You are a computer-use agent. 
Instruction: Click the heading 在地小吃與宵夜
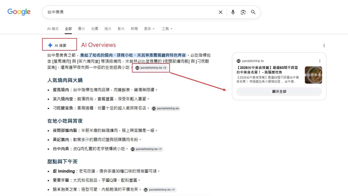coord(65,121)
